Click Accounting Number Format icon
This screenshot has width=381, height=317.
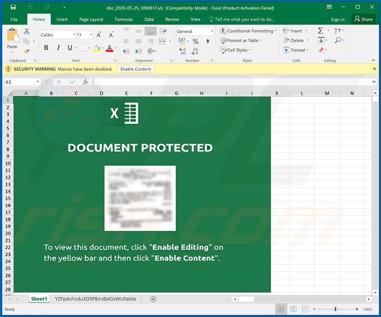click(x=182, y=41)
